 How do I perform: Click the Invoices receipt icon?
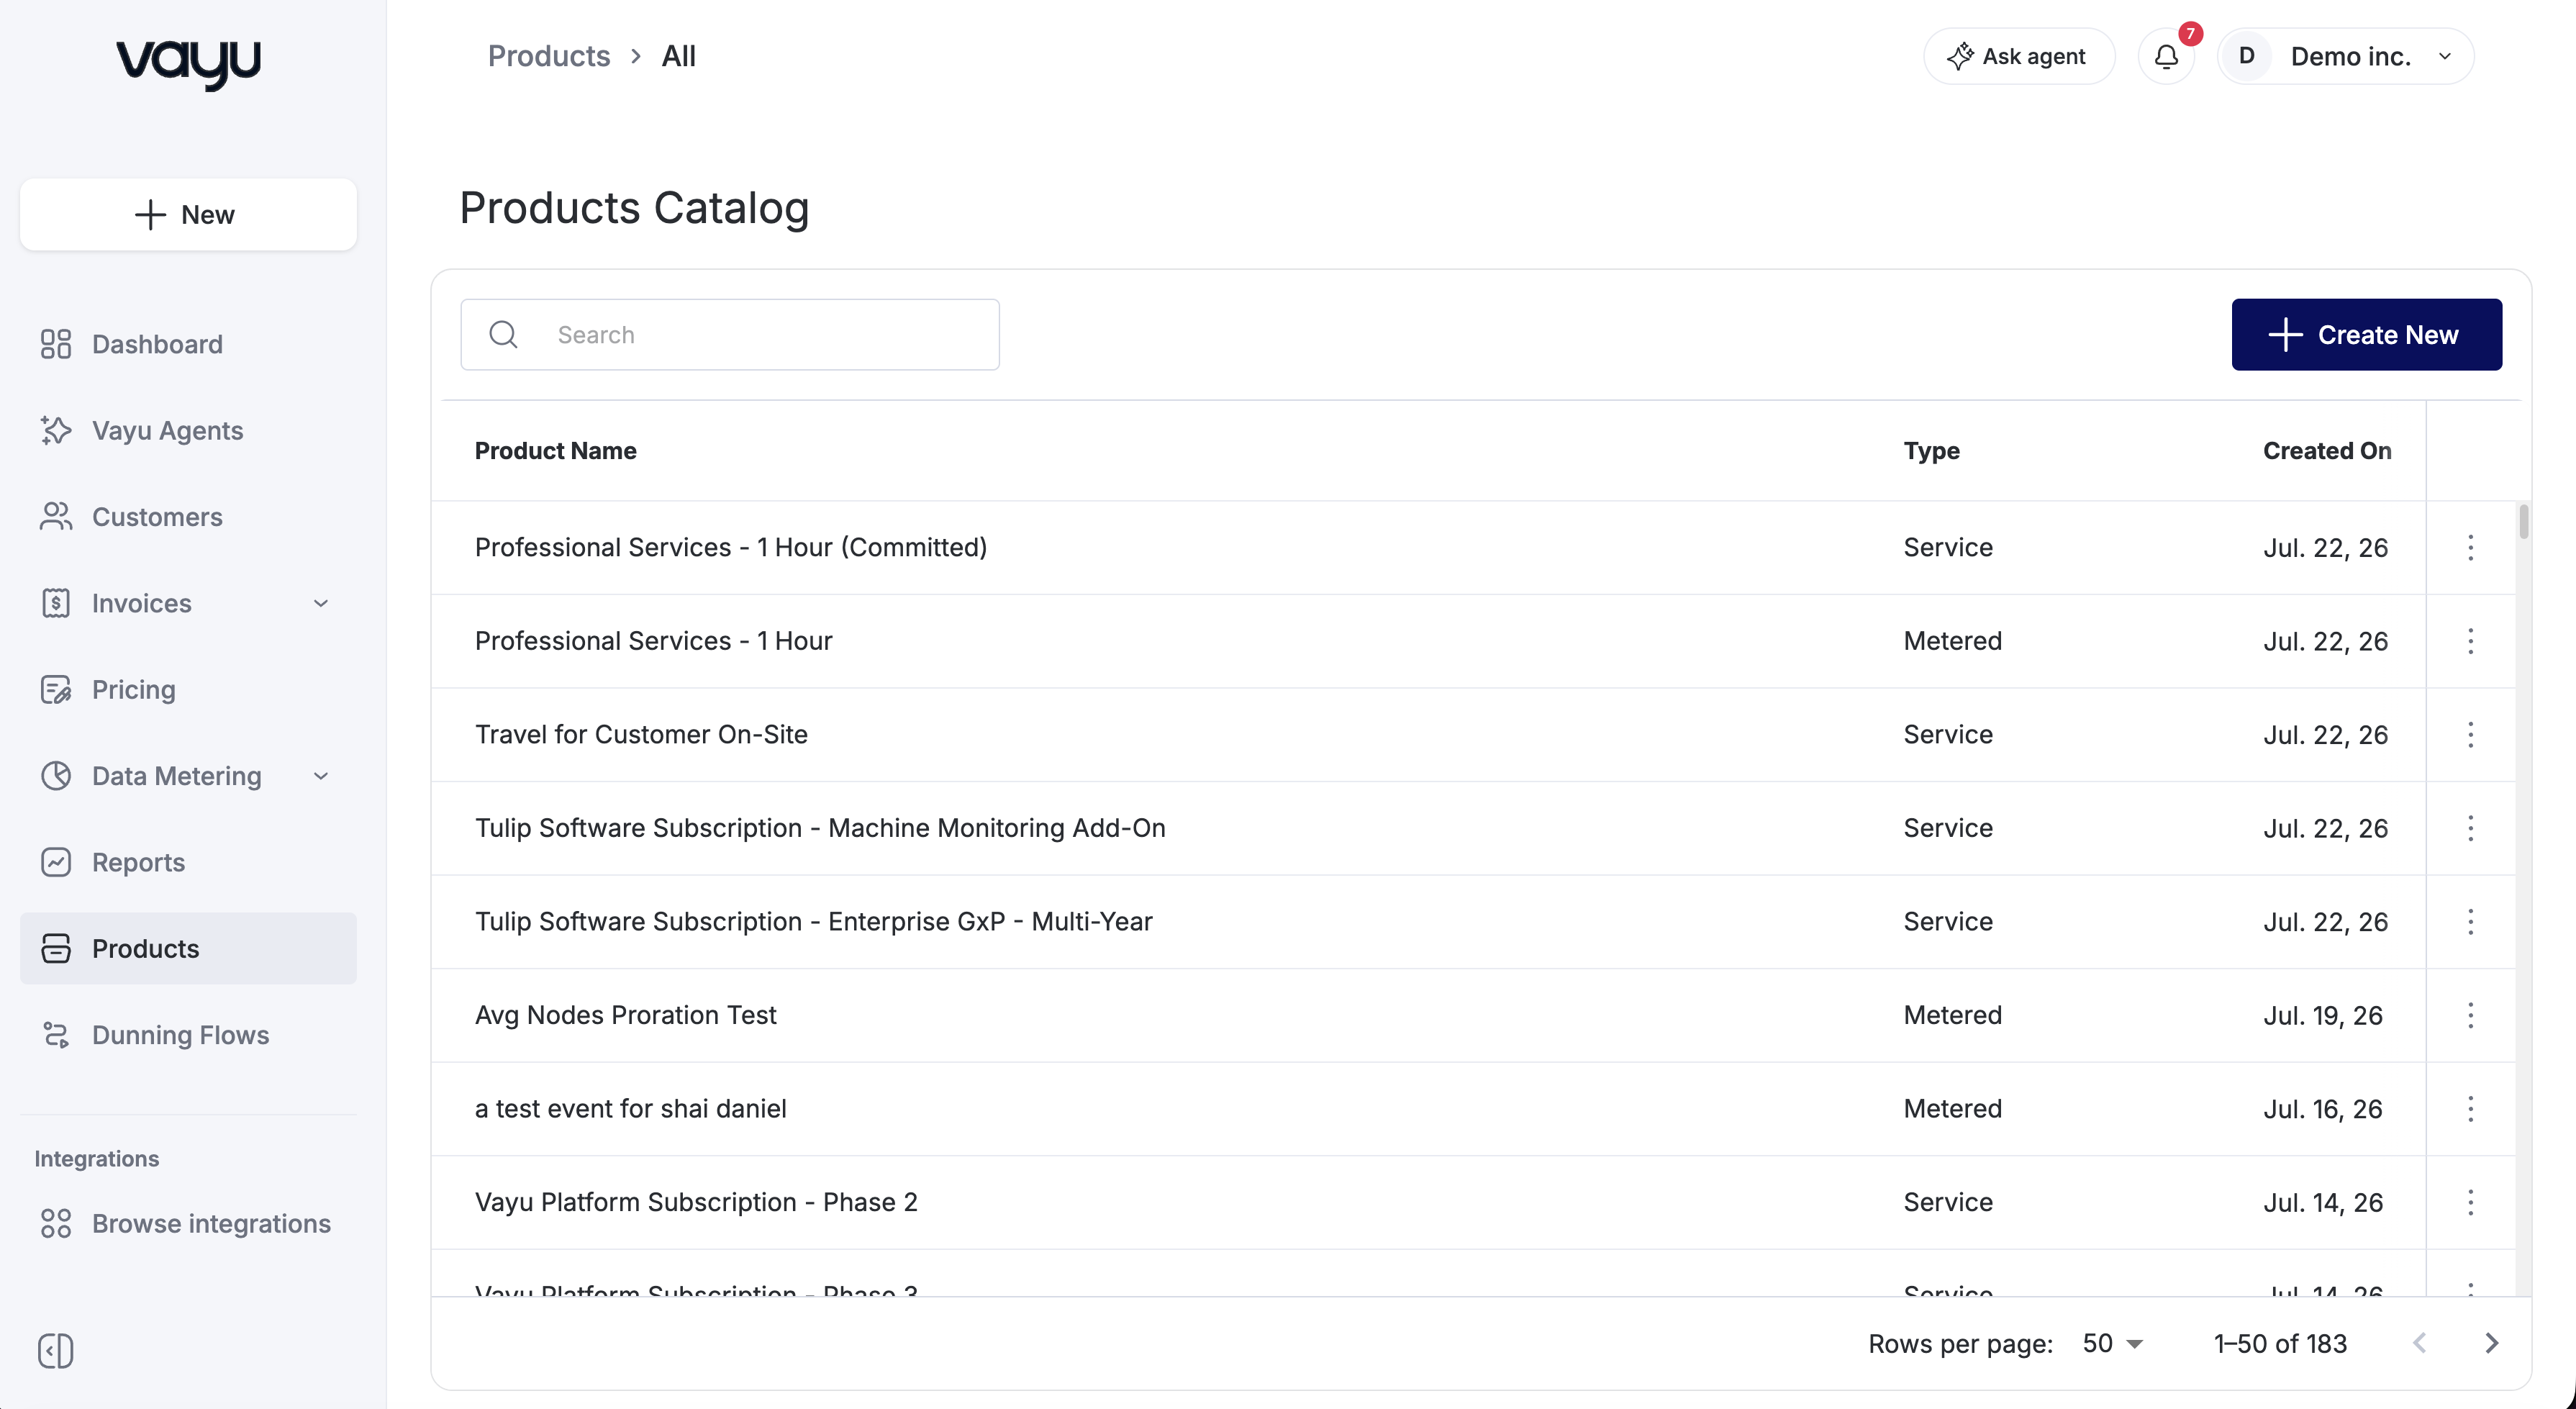click(56, 603)
